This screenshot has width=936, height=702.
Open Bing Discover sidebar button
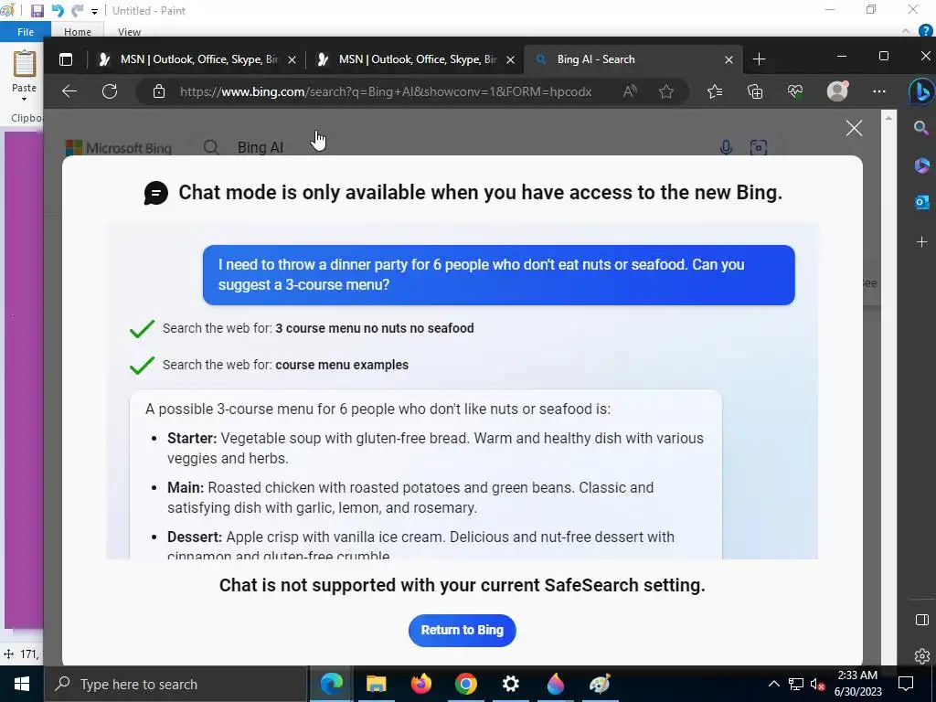[921, 92]
